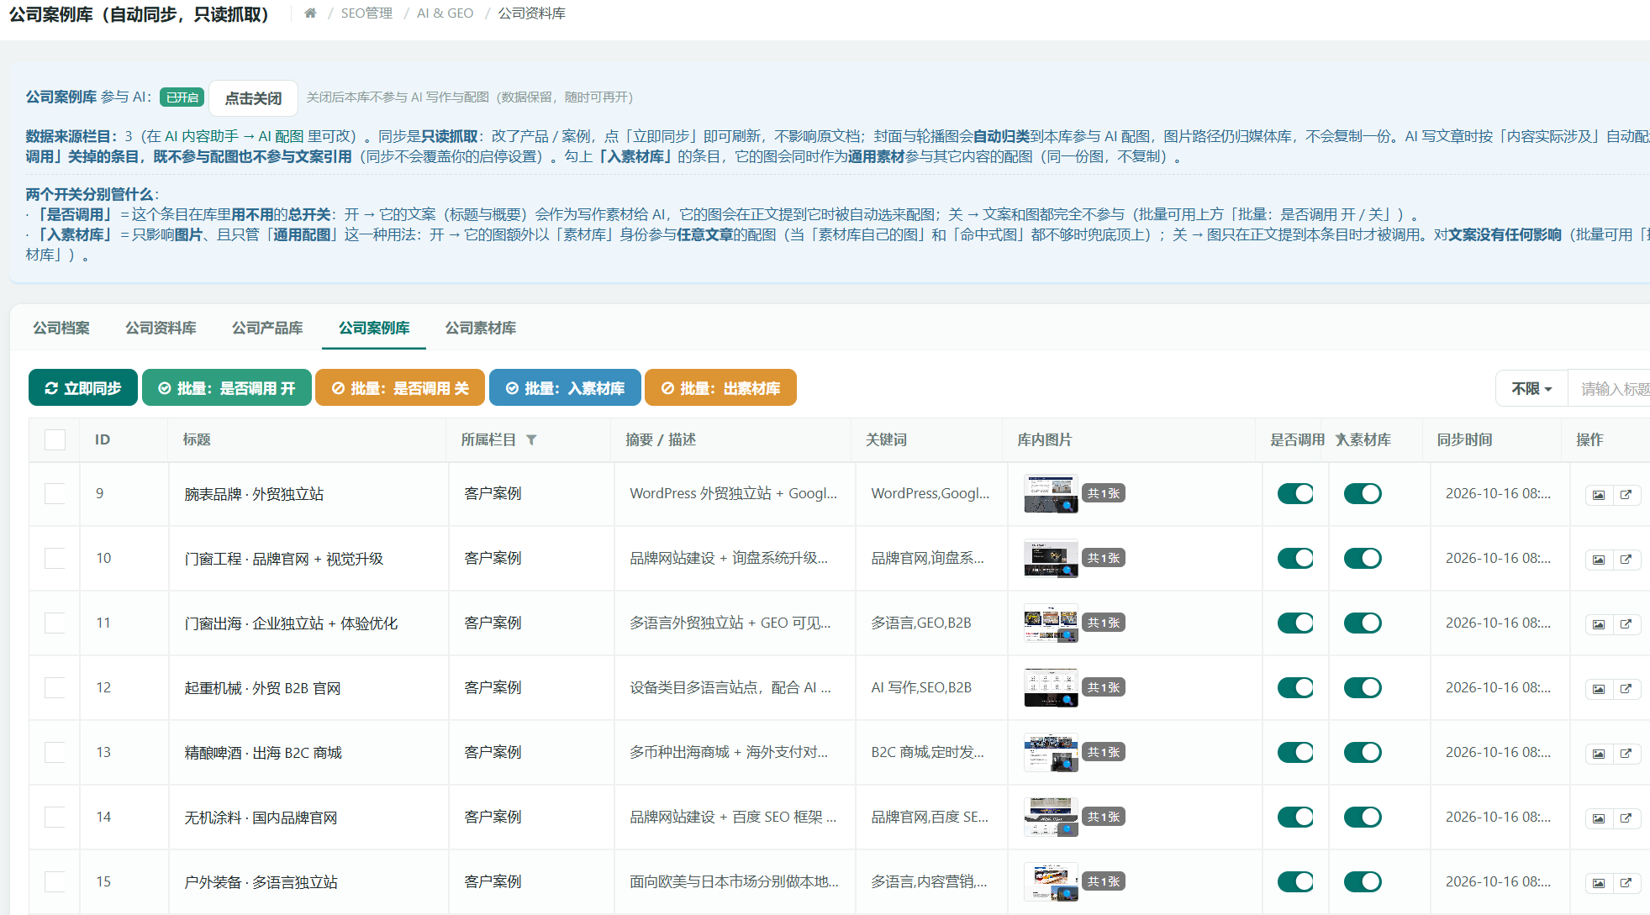The height and width of the screenshot is (915, 1650).
Task: Toggle 是否调用 switch for 腕表品牌 row
Action: pyautogui.click(x=1295, y=493)
